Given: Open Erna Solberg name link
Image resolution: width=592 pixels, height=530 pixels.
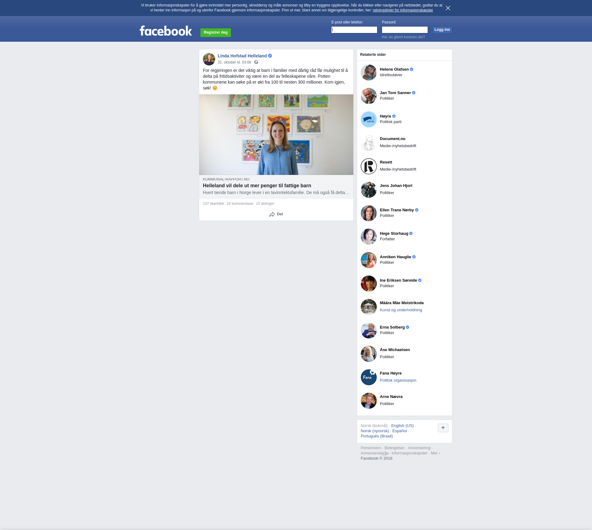Looking at the screenshot, I should pos(392,327).
